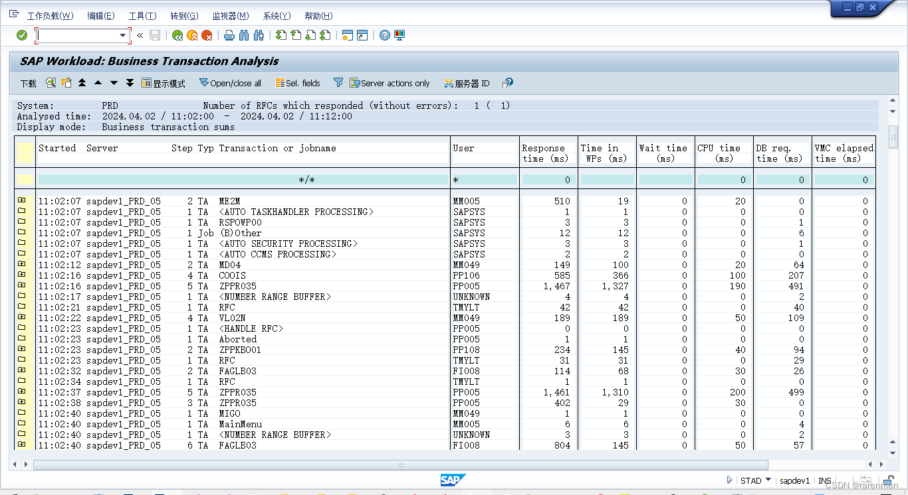
Task: Expand the COOIS row folder
Action: 22,275
